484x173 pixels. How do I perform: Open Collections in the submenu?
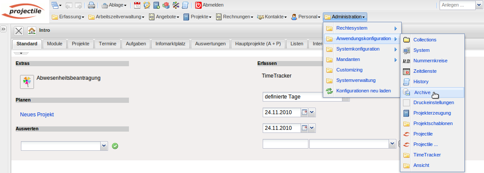pyautogui.click(x=433, y=40)
